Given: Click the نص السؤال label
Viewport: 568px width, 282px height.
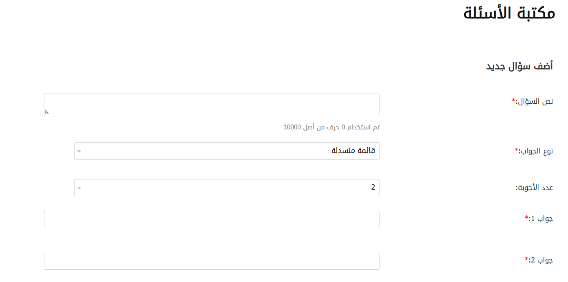Looking at the screenshot, I should pyautogui.click(x=535, y=101).
